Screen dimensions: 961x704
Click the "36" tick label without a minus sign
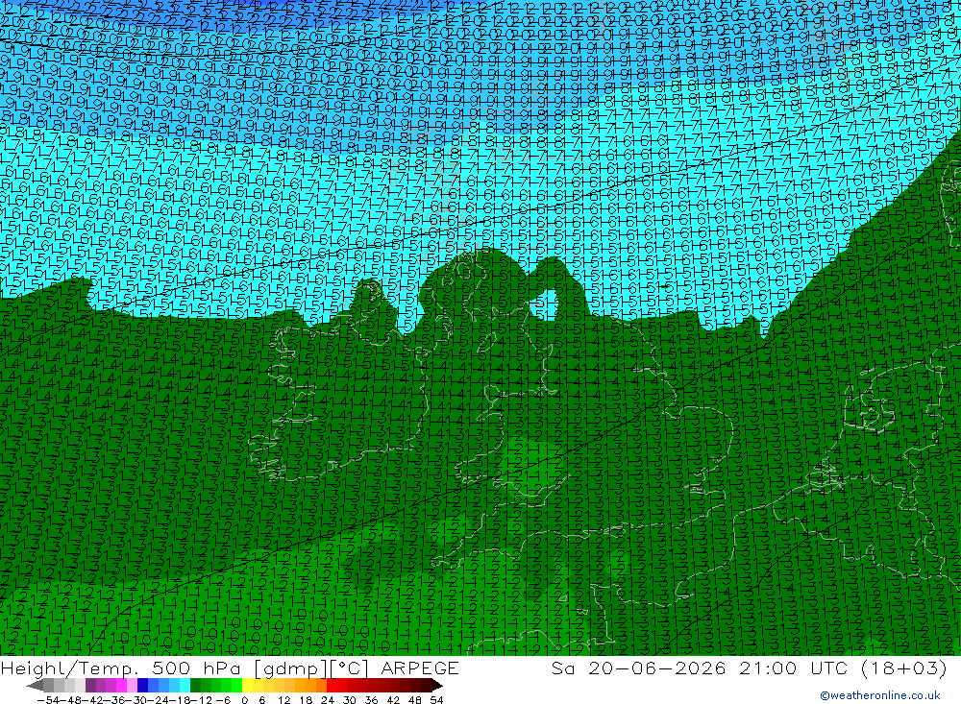(371, 699)
